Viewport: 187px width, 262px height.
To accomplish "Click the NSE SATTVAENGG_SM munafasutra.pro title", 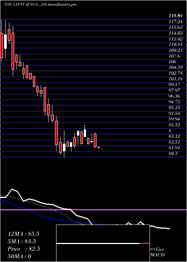I will [40, 4].
